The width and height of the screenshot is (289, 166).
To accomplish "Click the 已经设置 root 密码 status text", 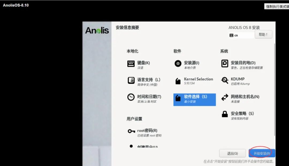I will click(x=149, y=135).
